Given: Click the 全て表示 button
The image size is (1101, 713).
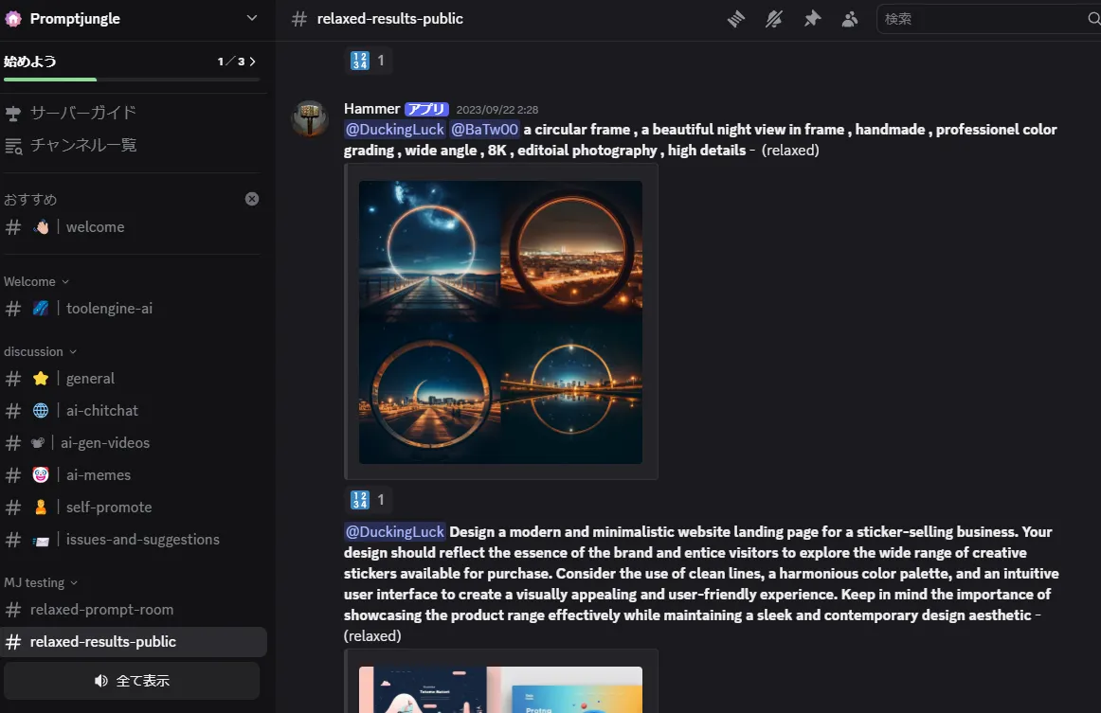Looking at the screenshot, I should coord(132,681).
